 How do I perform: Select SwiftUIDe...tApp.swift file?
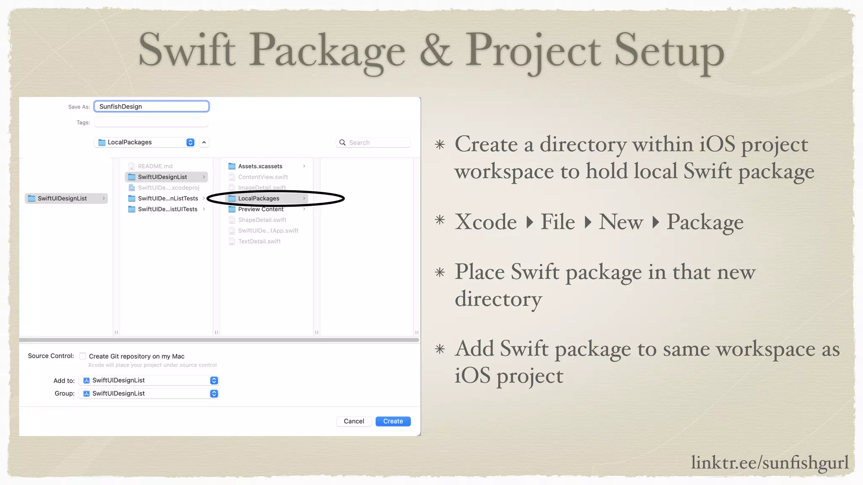tap(268, 231)
